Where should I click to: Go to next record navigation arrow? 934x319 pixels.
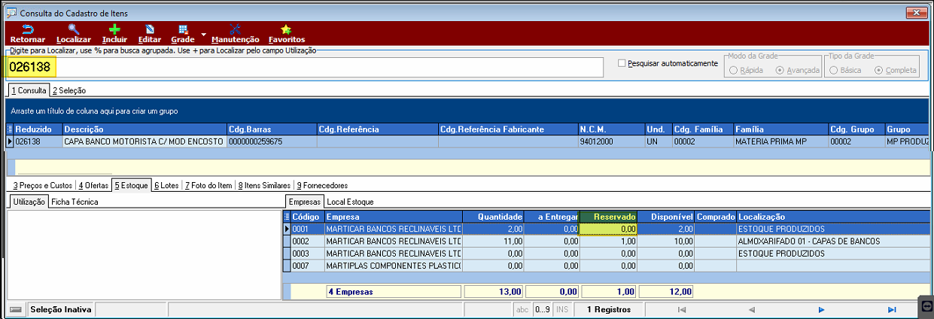point(821,309)
